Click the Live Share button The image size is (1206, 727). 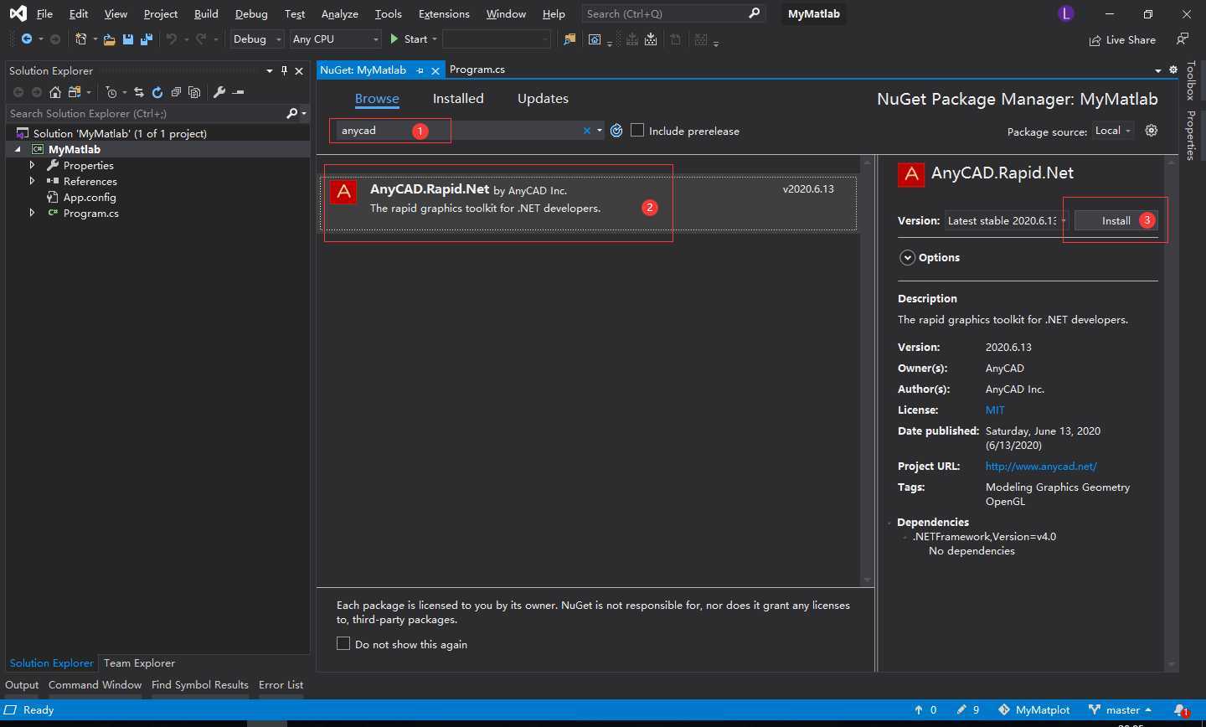(1122, 40)
